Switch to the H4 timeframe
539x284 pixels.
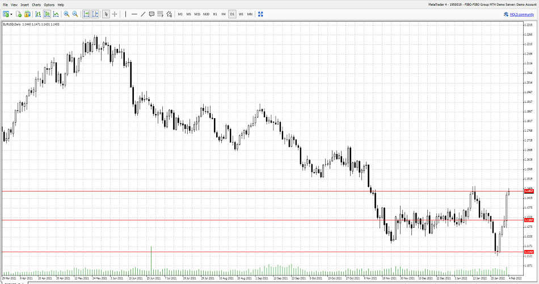tap(224, 14)
